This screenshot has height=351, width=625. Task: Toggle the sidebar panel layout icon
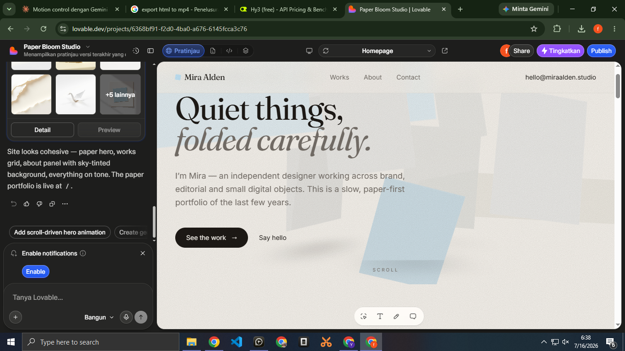(151, 51)
